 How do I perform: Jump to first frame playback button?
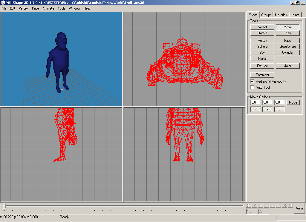tap(248, 205)
